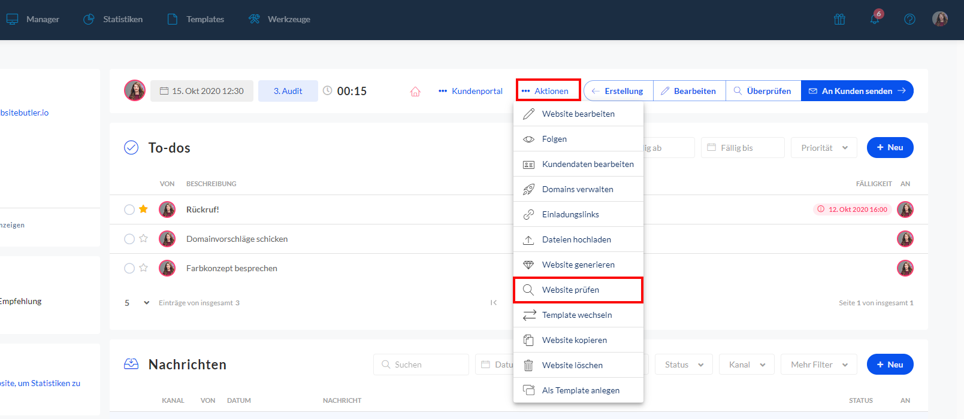Select Einladungslinks menu entry
964x419 pixels.
click(578, 214)
